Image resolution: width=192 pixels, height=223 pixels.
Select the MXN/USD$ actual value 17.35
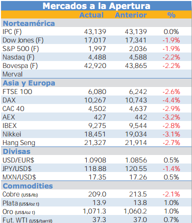pyautogui.click(x=97, y=177)
